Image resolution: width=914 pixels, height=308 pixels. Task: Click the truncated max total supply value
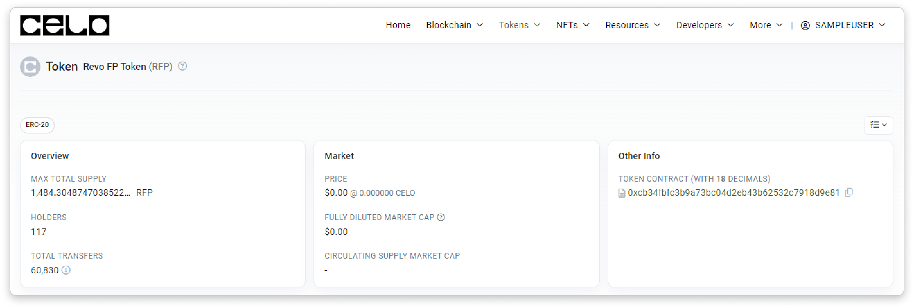tap(81, 193)
